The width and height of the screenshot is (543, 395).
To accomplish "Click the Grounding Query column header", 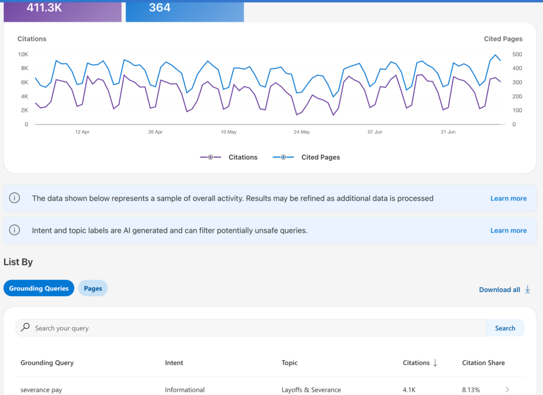I will click(47, 363).
